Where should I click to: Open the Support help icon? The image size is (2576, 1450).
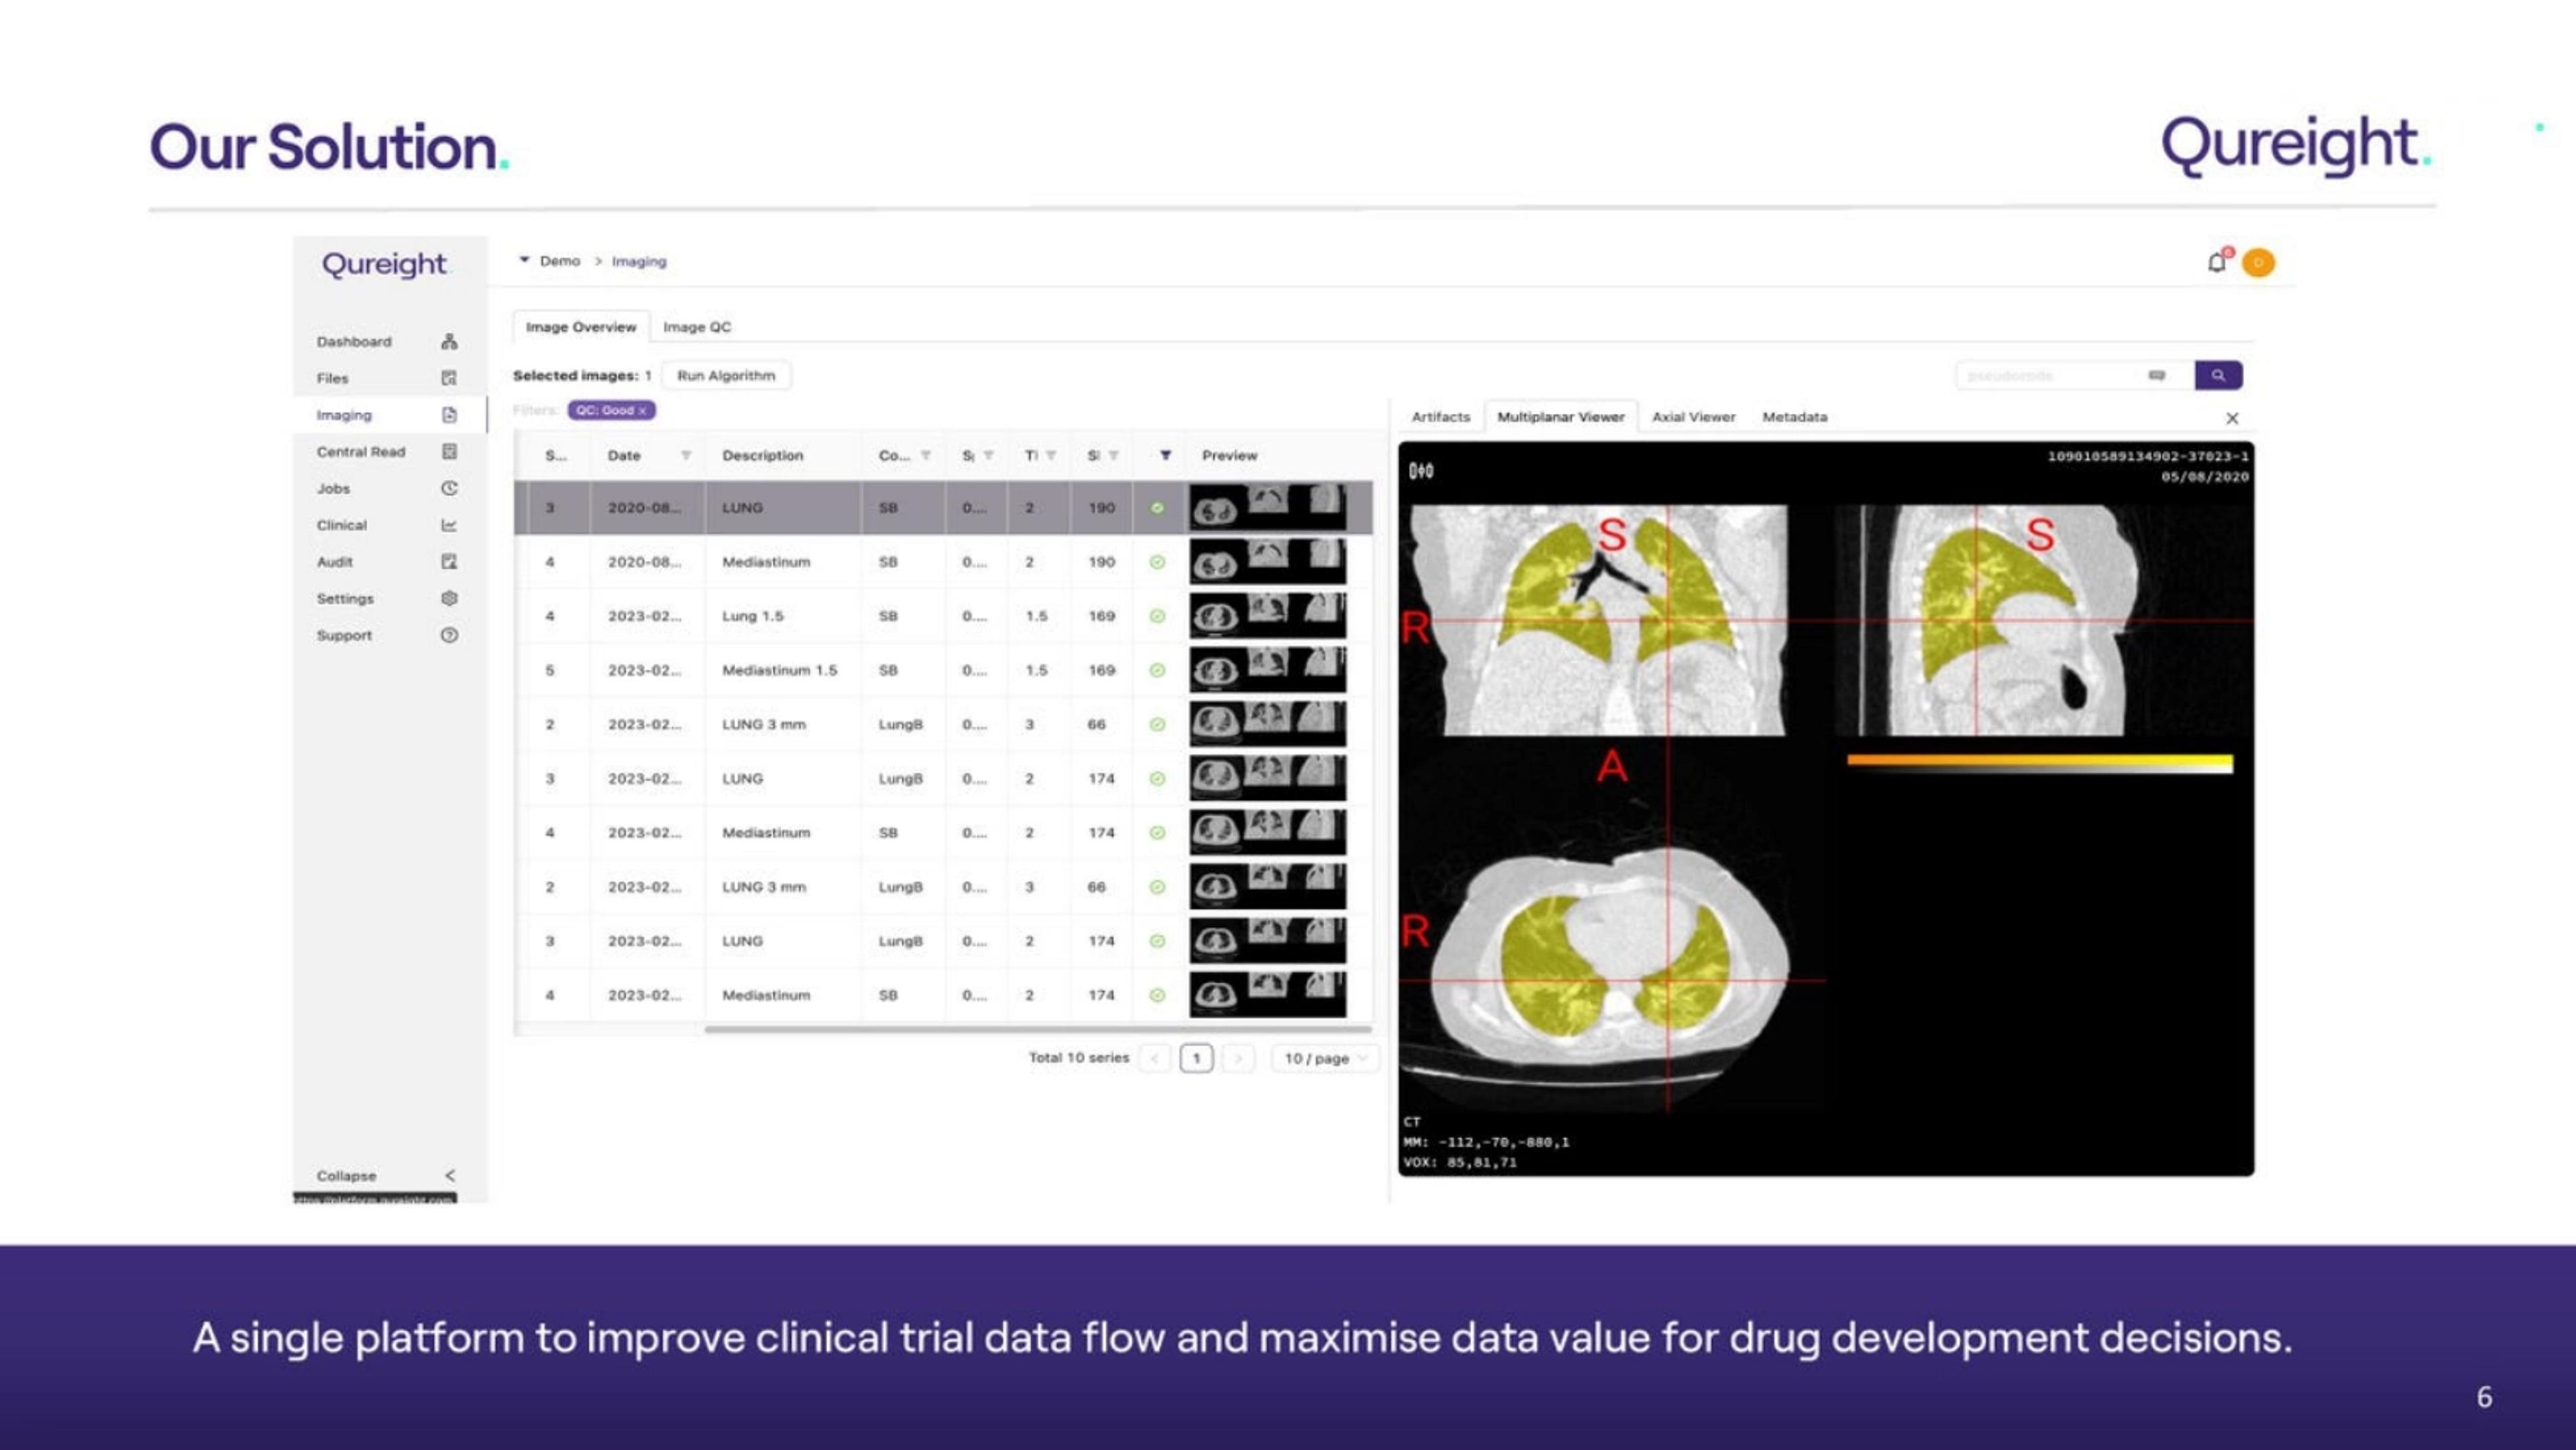[x=449, y=635]
